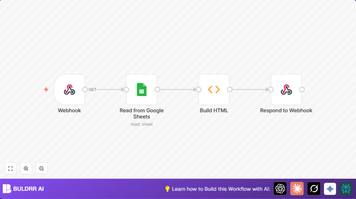Click the Build HTML input connector
This screenshot has width=356, height=199.
(x=199, y=89)
